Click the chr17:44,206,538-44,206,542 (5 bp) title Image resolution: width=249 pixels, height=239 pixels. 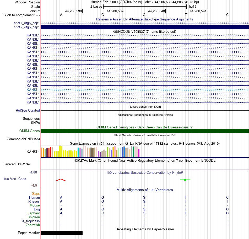click(172, 2)
